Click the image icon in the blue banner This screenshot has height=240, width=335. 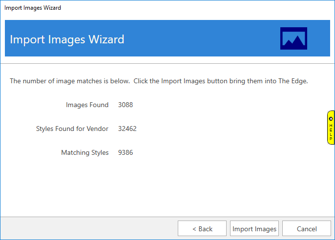(293, 38)
